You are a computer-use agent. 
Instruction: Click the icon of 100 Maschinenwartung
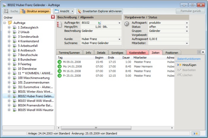point(15,78)
